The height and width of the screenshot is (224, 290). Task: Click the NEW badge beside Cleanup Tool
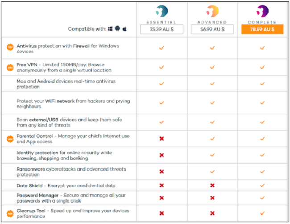[10, 214]
